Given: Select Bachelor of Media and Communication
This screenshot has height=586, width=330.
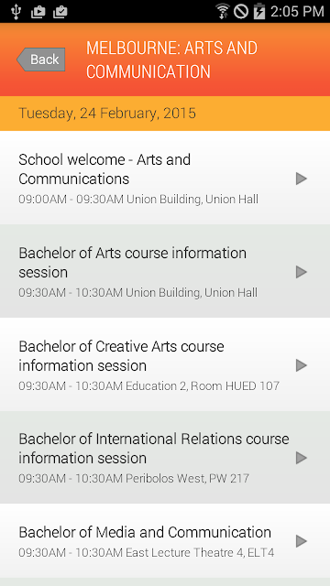Looking at the screenshot, I should (165, 541).
